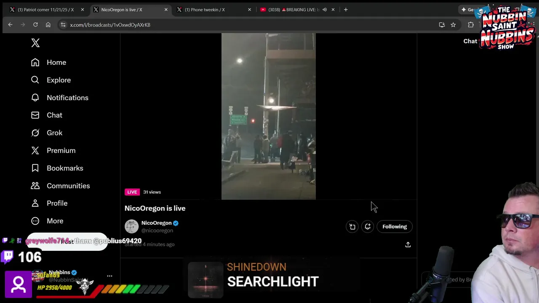The height and width of the screenshot is (303, 539).
Task: Click the Notifications bell icon
Action: [x=35, y=98]
